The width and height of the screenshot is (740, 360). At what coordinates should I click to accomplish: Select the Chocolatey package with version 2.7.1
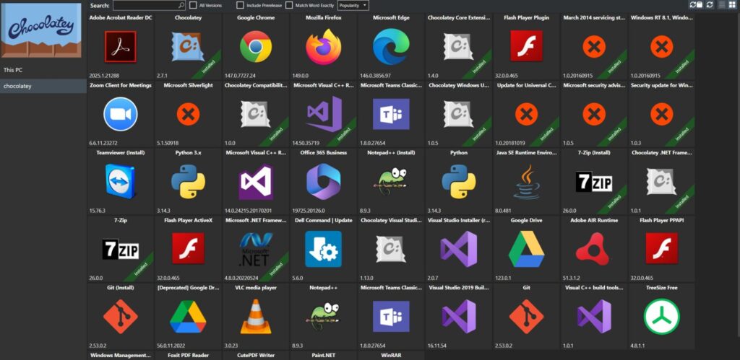coord(188,46)
